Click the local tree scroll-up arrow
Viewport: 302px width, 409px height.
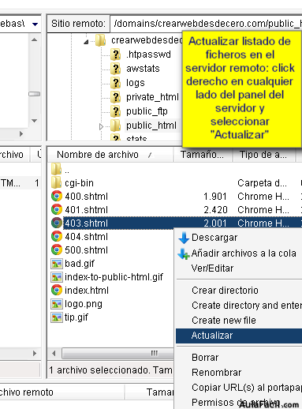click(x=34, y=40)
